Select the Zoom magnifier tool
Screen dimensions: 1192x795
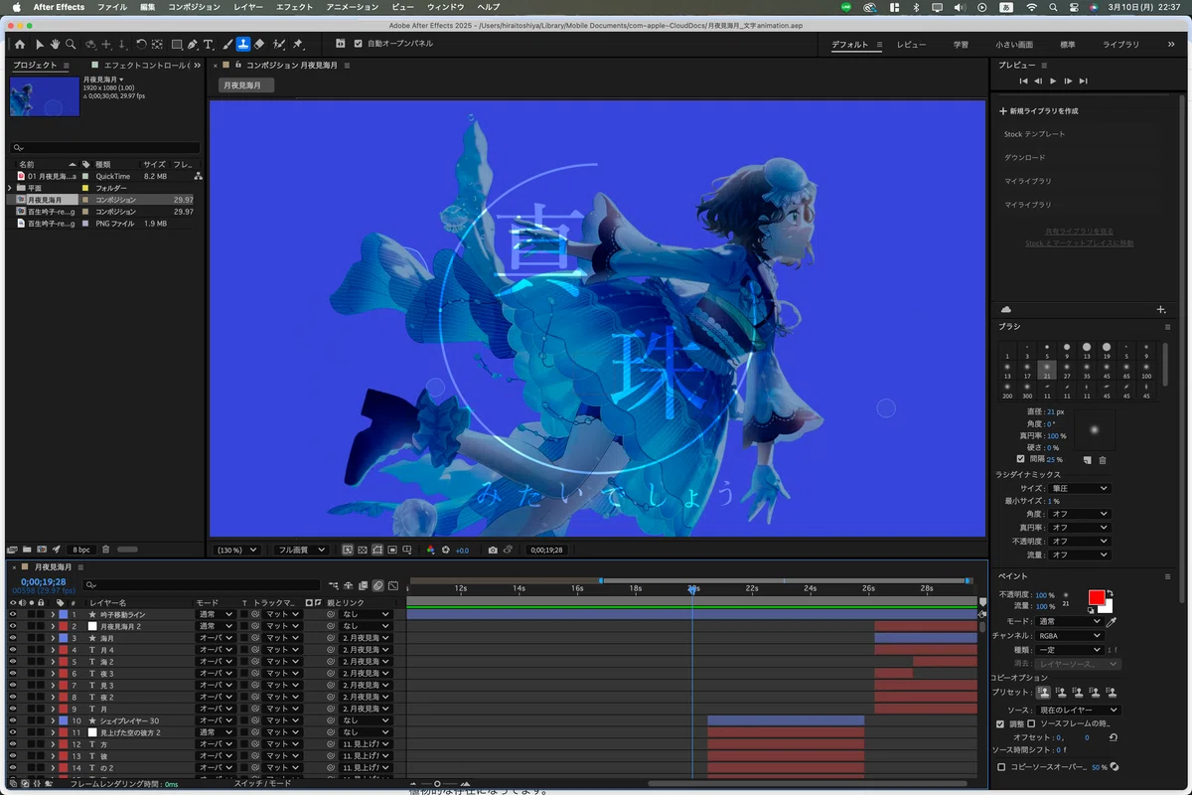(70, 45)
